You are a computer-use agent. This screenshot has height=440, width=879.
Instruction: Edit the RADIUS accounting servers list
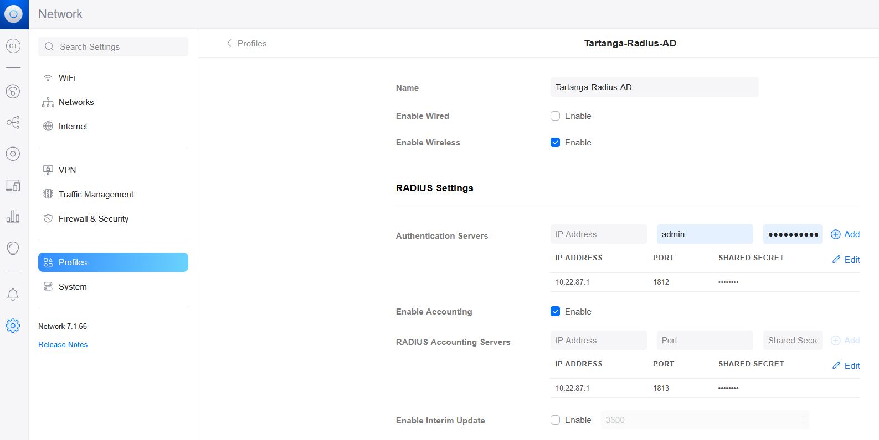(846, 366)
